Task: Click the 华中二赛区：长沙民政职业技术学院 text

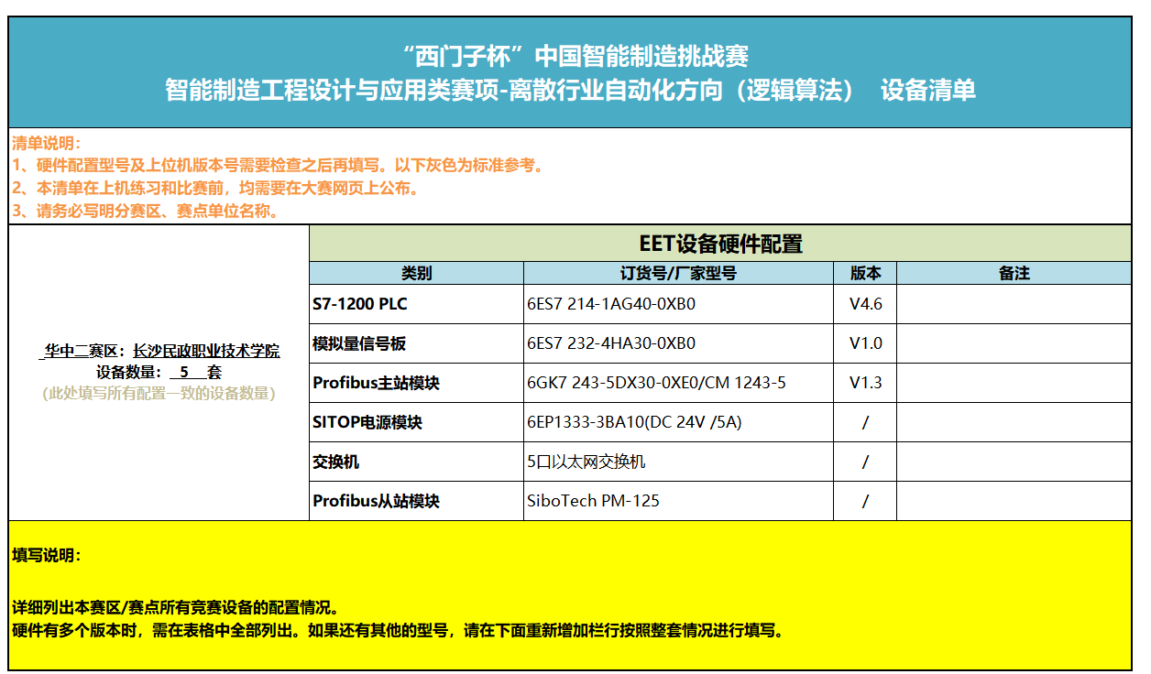Action: point(160,351)
